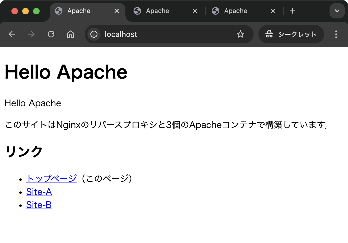Bookmark this page with the star

point(240,34)
